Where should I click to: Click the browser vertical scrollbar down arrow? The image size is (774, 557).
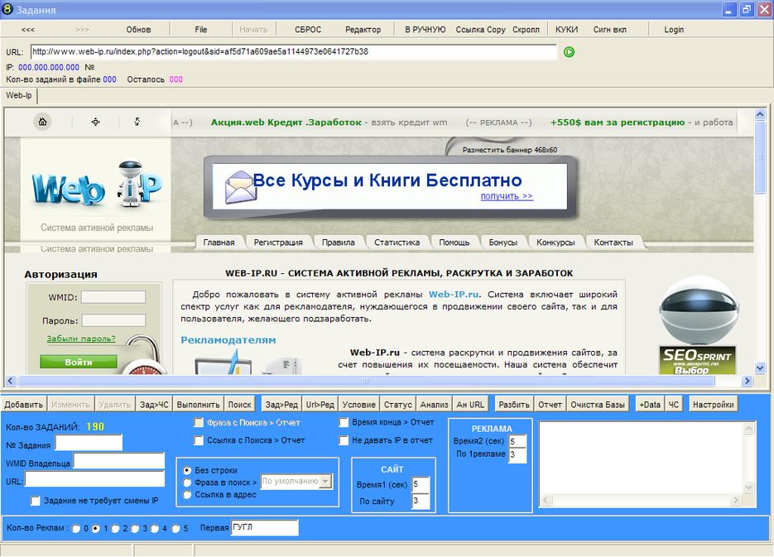[x=760, y=367]
